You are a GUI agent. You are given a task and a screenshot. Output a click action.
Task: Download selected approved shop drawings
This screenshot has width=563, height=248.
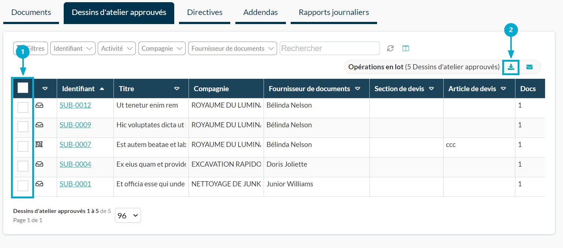[511, 67]
